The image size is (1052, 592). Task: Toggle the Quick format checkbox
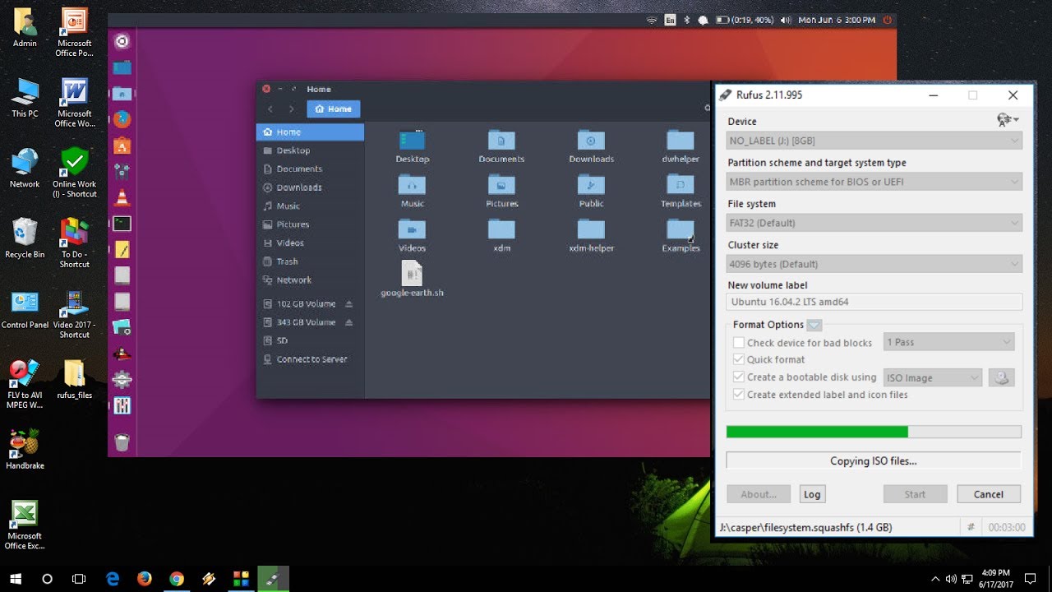pos(739,360)
